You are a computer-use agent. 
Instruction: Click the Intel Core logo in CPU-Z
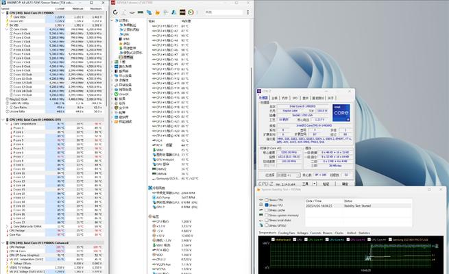341,113
